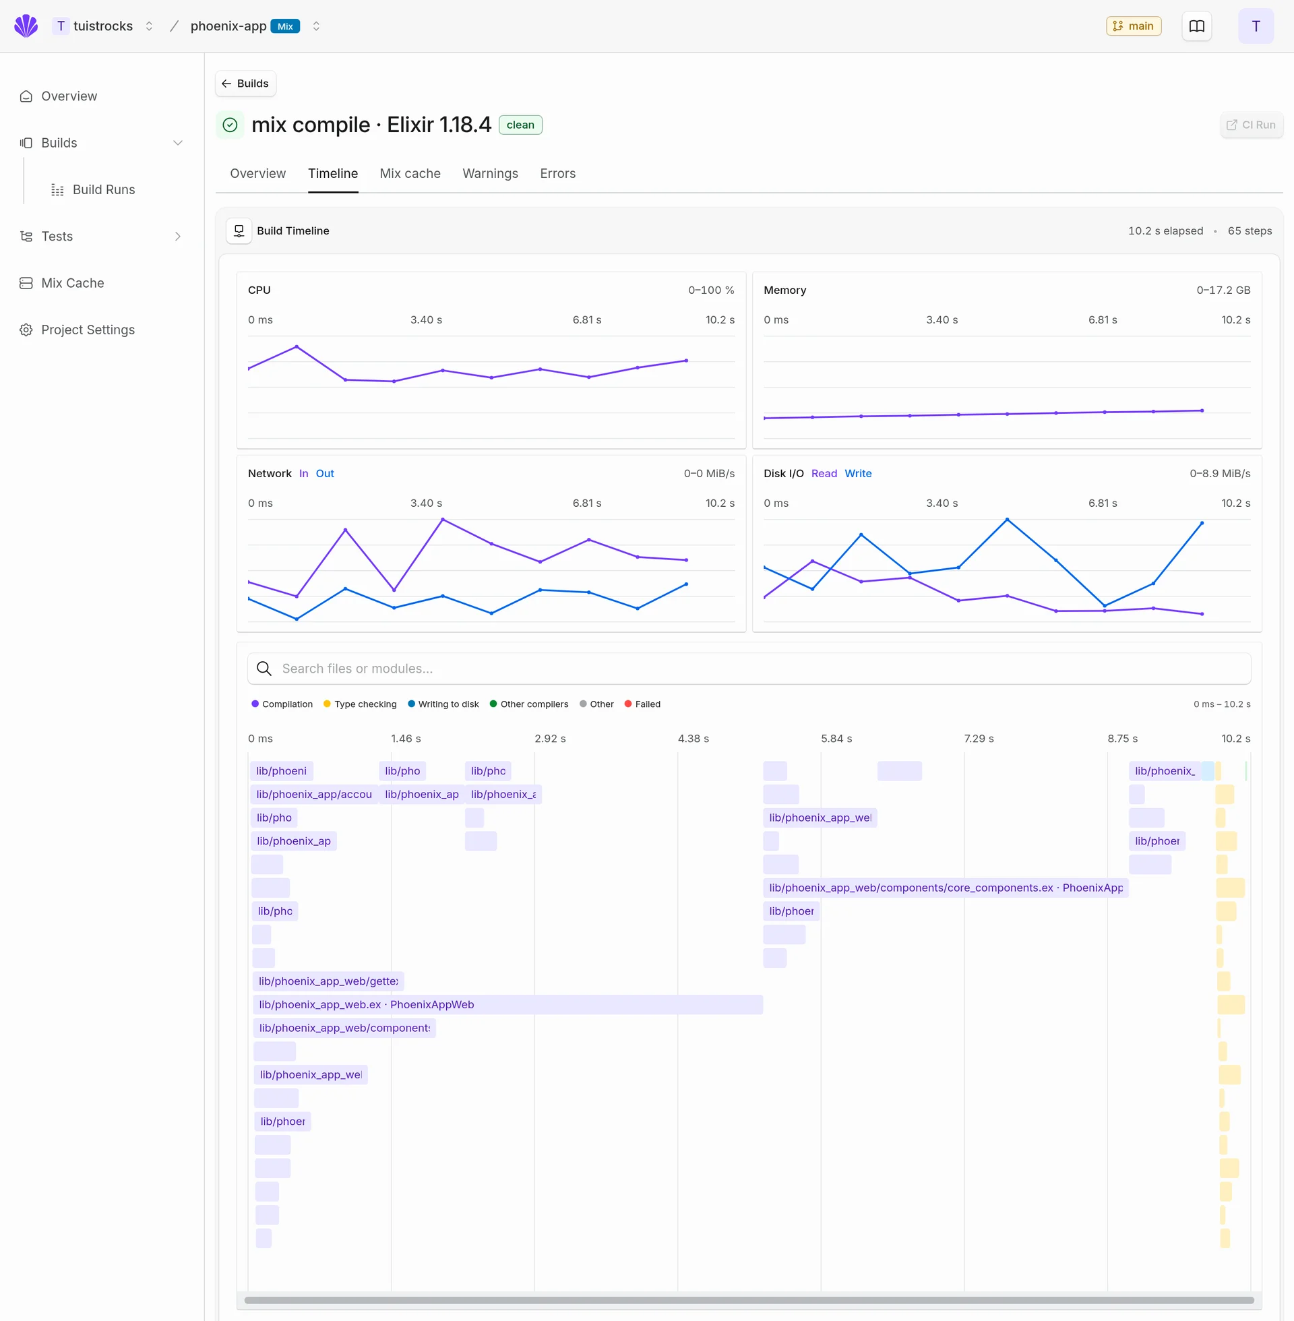This screenshot has height=1321, width=1294.
Task: Click the Tuist logo icon
Action: click(x=26, y=26)
